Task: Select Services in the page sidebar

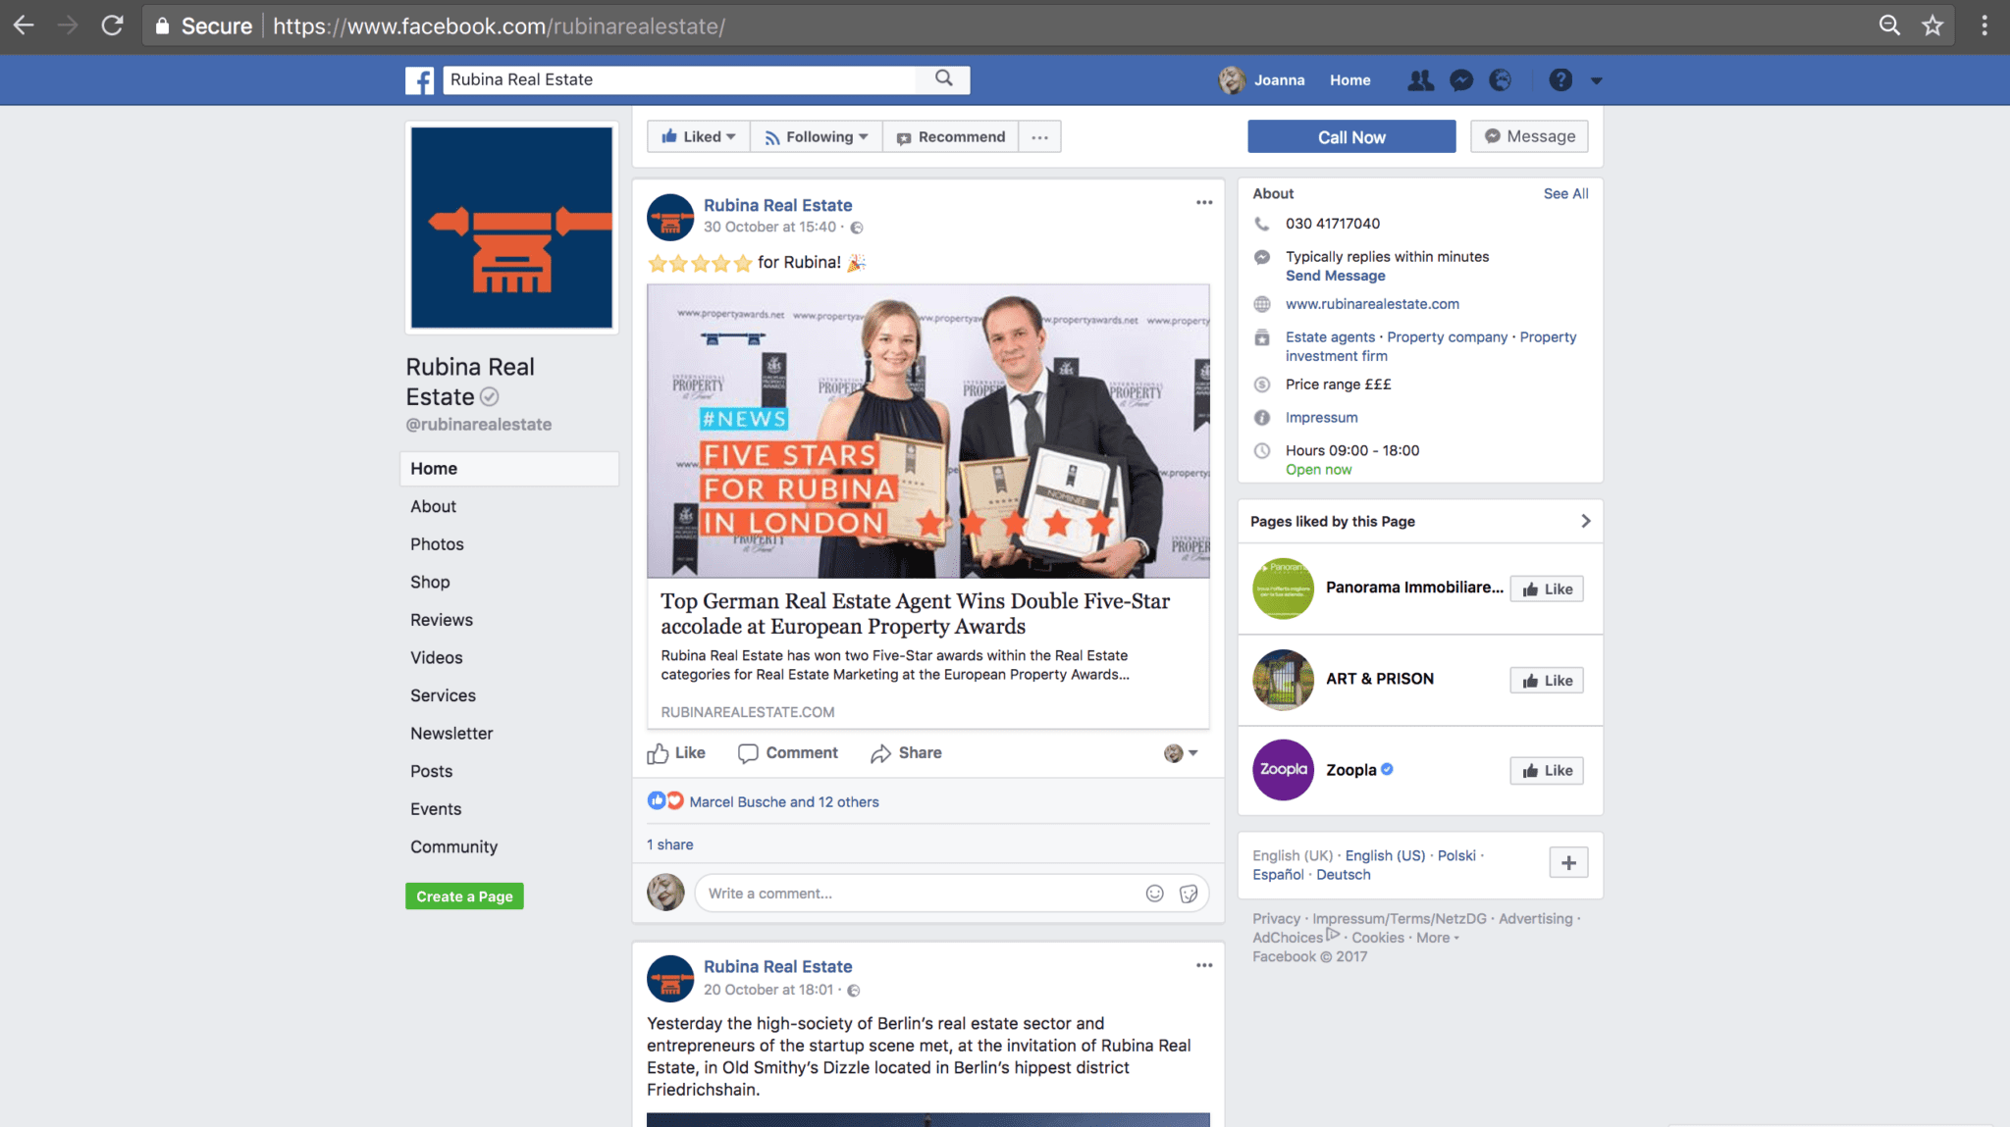Action: (x=443, y=695)
